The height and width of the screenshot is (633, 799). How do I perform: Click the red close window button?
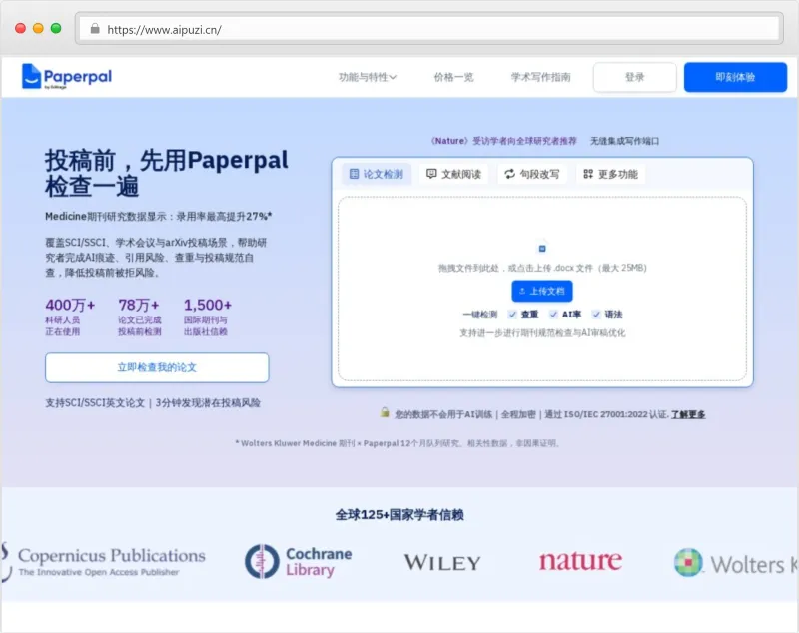pyautogui.click(x=20, y=29)
